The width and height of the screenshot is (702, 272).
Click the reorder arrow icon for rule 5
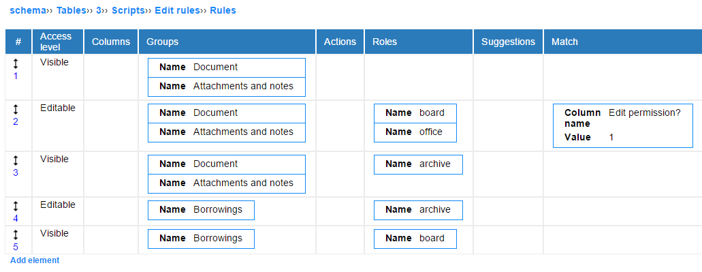[16, 235]
